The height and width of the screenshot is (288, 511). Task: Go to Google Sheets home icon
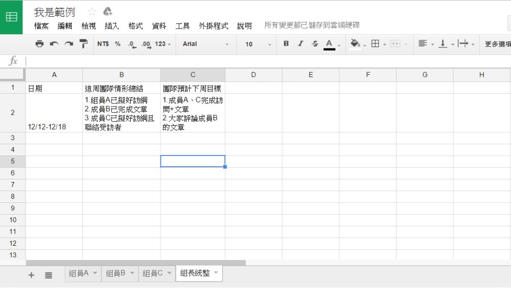tap(11, 17)
